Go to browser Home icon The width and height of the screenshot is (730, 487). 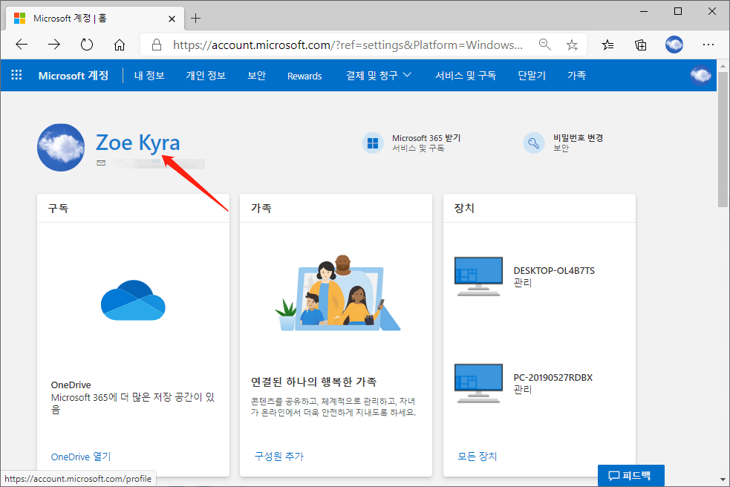pos(120,45)
